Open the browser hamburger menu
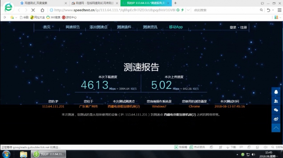 point(279,10)
